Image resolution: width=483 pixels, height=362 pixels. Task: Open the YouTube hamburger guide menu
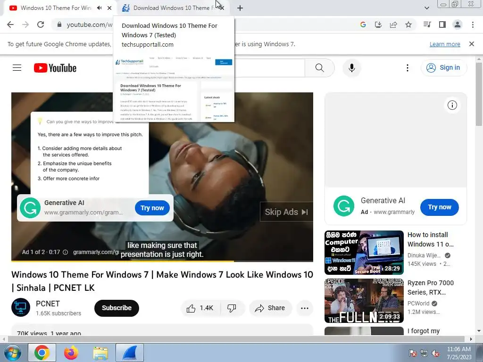pyautogui.click(x=17, y=68)
